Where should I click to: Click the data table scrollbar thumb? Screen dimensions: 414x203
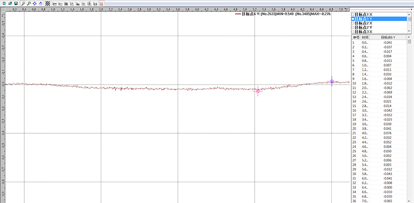pyautogui.click(x=409, y=42)
